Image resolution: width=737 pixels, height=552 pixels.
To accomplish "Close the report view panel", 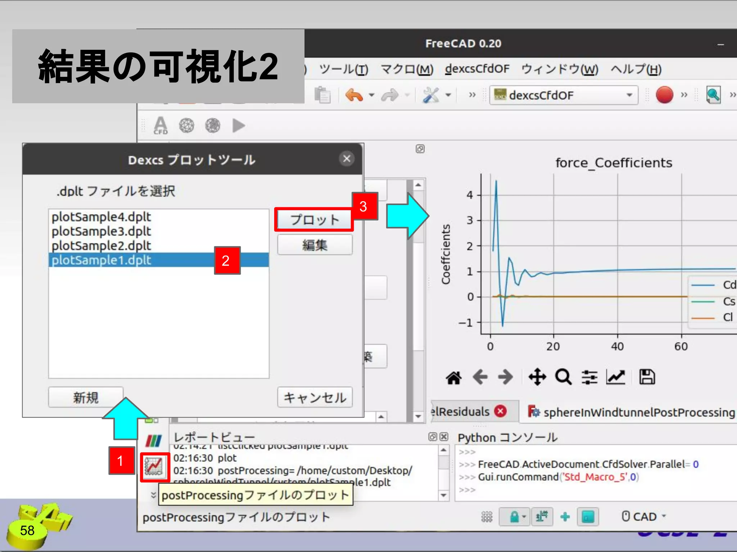I will point(444,437).
